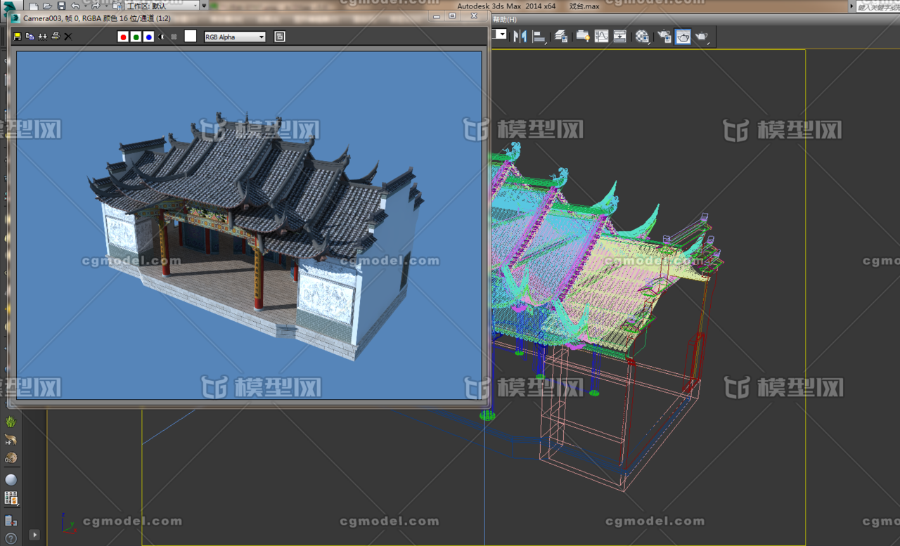900x546 pixels.
Task: Open a file from quick access toolbar
Action: coord(47,6)
